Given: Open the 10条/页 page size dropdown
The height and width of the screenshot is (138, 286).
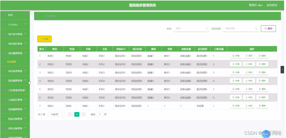Looking at the screenshot, I should click(56, 114).
